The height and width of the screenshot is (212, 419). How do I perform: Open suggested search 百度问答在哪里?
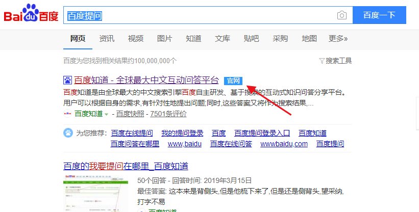[x=135, y=144]
